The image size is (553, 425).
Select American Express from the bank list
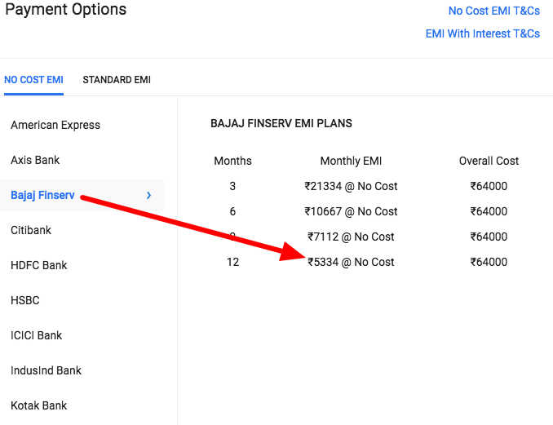(55, 125)
